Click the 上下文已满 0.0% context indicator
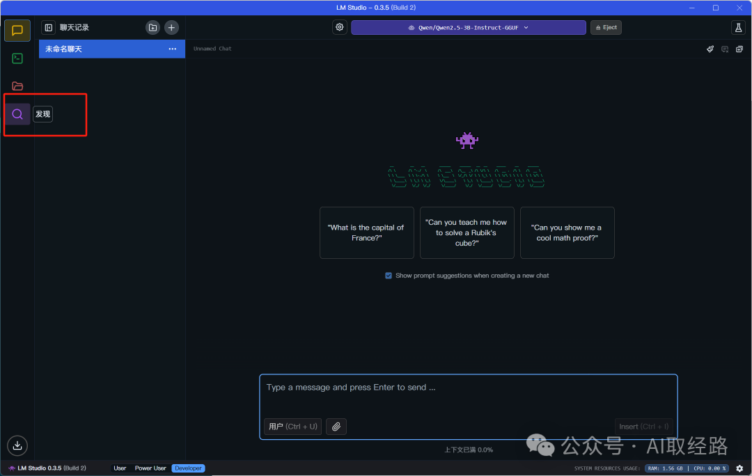 click(469, 450)
